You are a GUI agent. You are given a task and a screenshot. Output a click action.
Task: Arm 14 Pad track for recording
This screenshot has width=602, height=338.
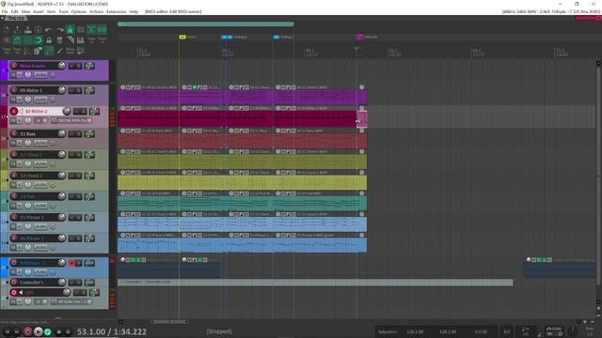tap(14, 196)
